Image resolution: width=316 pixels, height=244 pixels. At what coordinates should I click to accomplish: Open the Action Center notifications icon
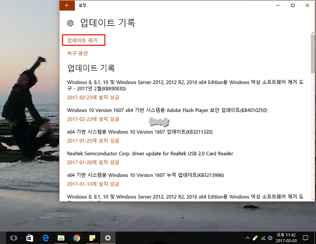tap(305, 238)
